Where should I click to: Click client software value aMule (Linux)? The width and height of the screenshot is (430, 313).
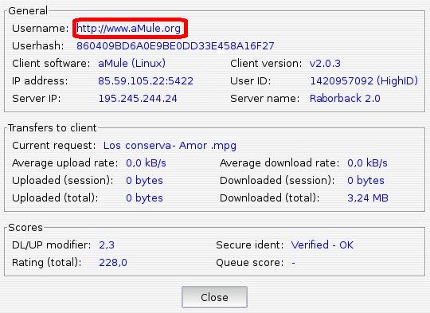pos(132,64)
